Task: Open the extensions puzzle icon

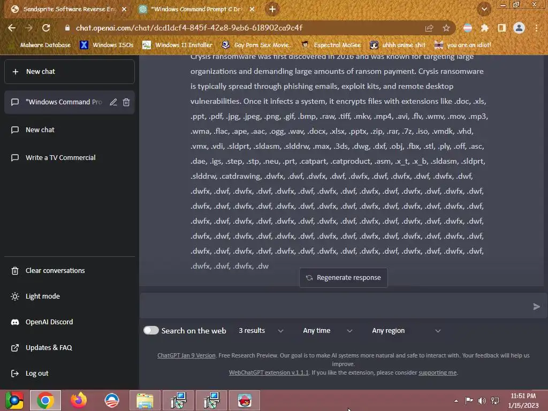Action: 485,28
